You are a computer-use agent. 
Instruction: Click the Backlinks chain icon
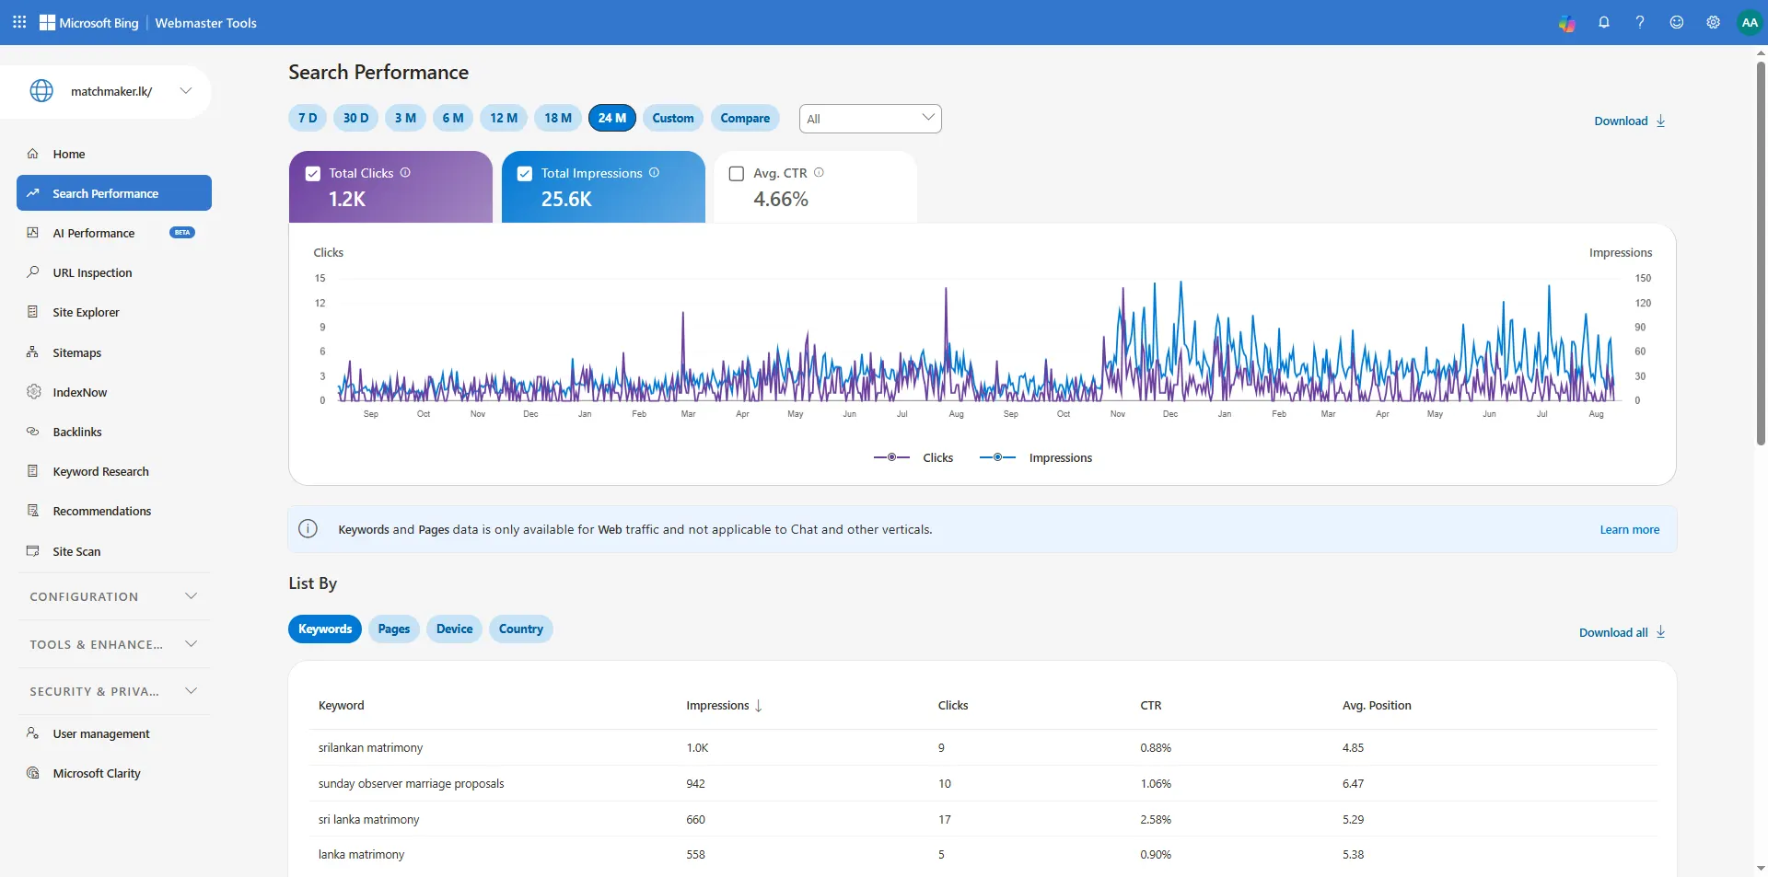click(33, 432)
